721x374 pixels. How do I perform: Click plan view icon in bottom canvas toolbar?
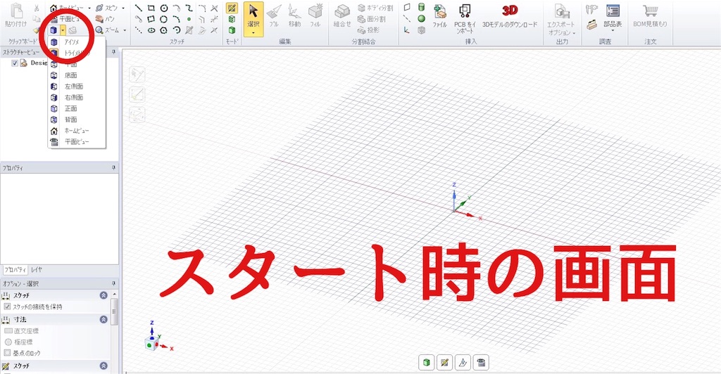pos(481,363)
